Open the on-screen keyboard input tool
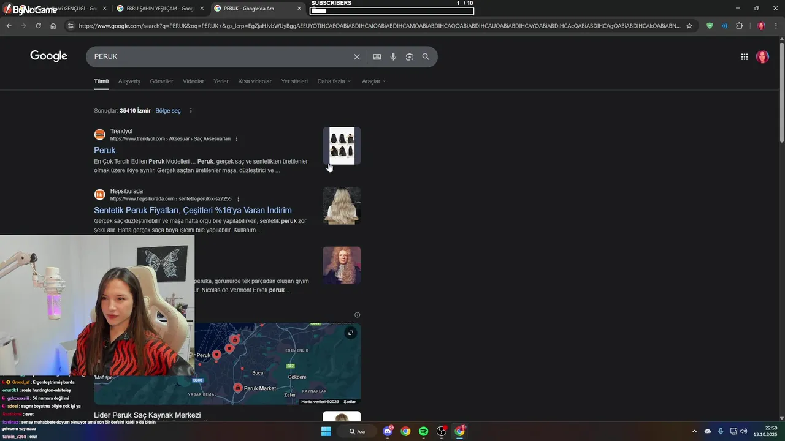This screenshot has height=441, width=785. pyautogui.click(x=377, y=56)
